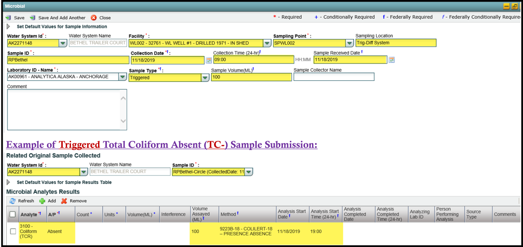Open the Collection Date calendar picker

tap(209, 60)
